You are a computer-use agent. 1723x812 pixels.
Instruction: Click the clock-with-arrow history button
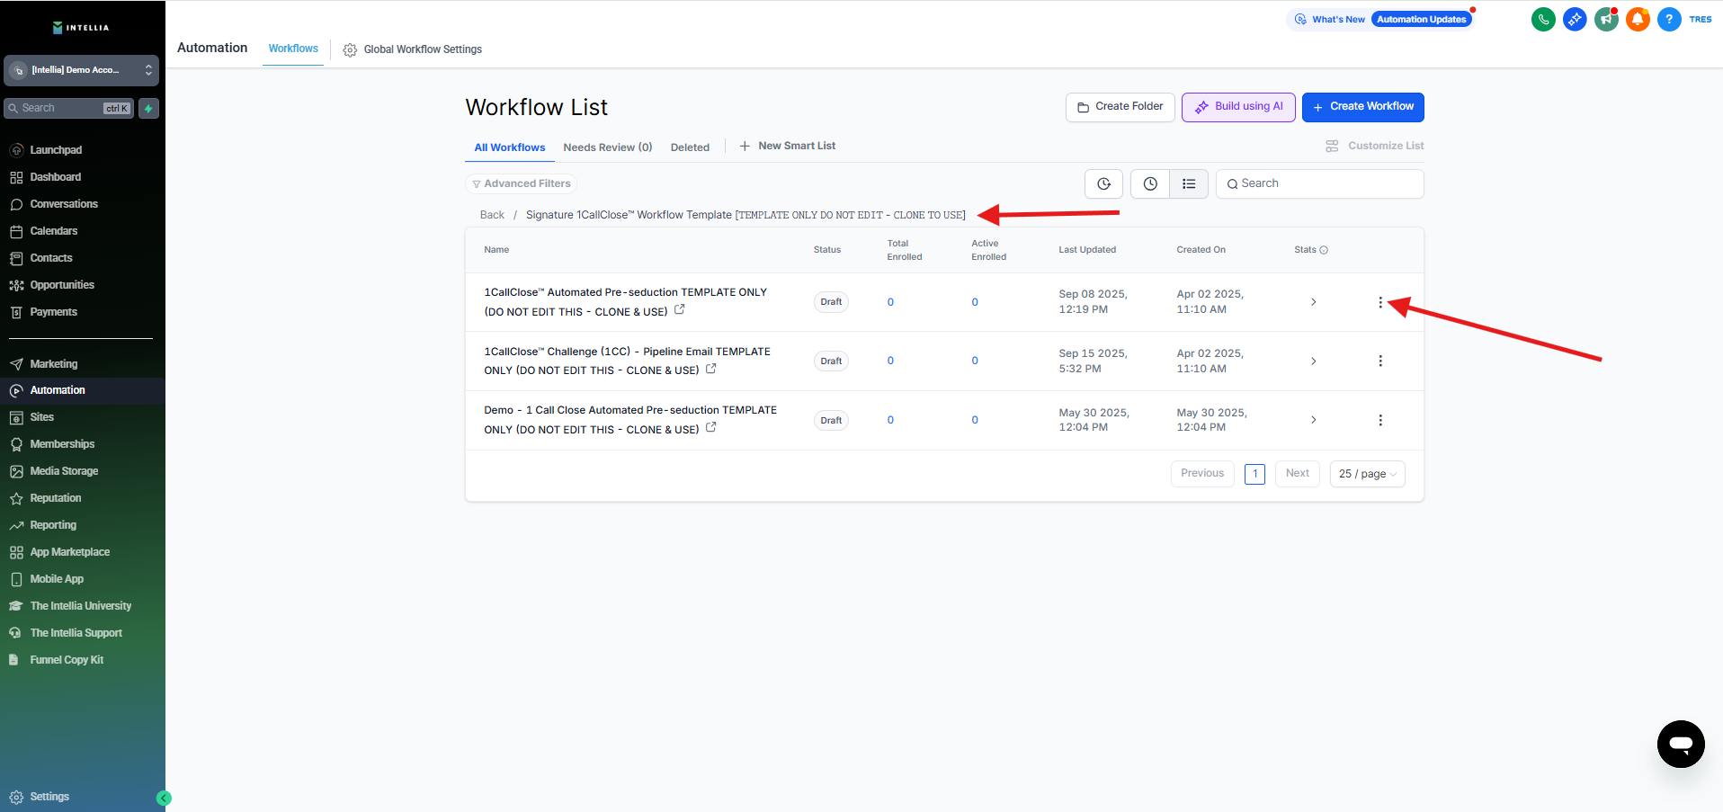coord(1103,183)
